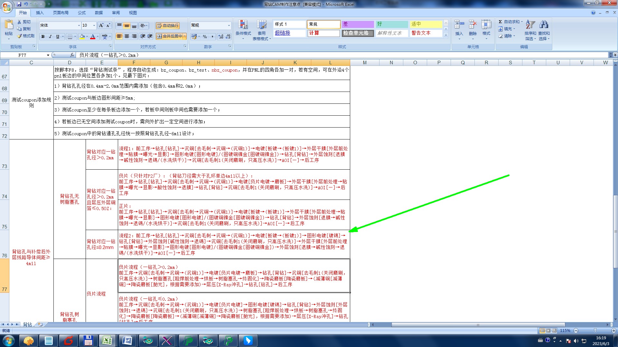This screenshot has height=347, width=618.
Task: Toggle Wrap Text (自动换行) button
Action: [x=167, y=25]
